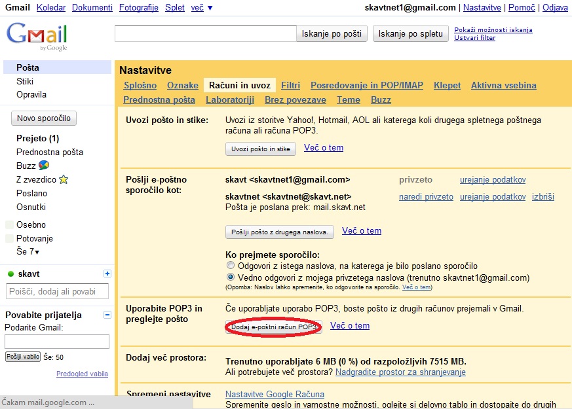Click Pokaži možnosti iskanja link
The height and width of the screenshot is (409, 572).
point(493,30)
